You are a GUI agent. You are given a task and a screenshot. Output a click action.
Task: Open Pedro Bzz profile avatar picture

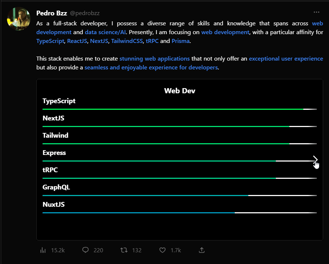point(19,19)
